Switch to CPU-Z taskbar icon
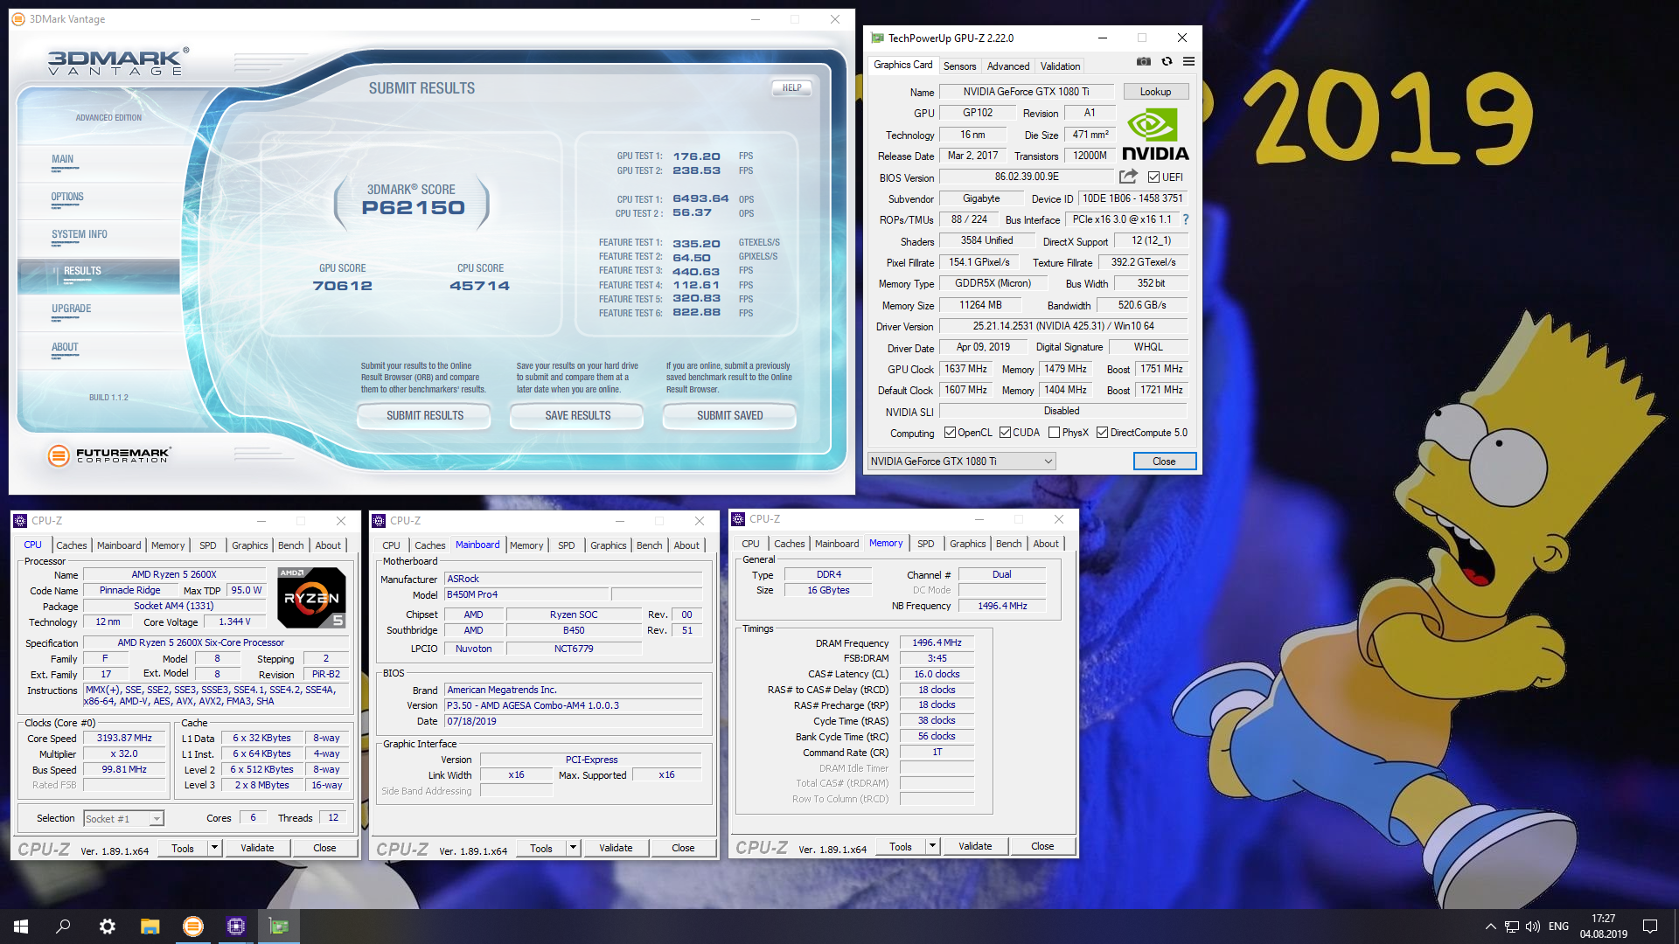 click(235, 927)
